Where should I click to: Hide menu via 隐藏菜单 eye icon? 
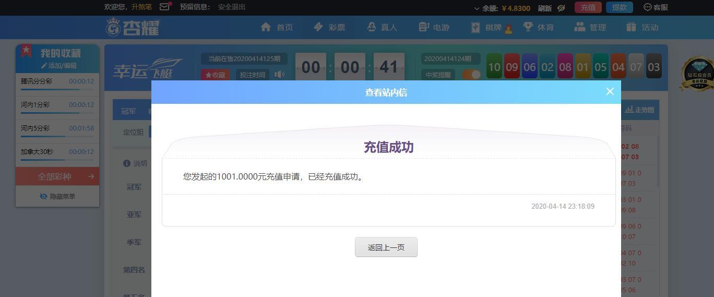click(43, 196)
